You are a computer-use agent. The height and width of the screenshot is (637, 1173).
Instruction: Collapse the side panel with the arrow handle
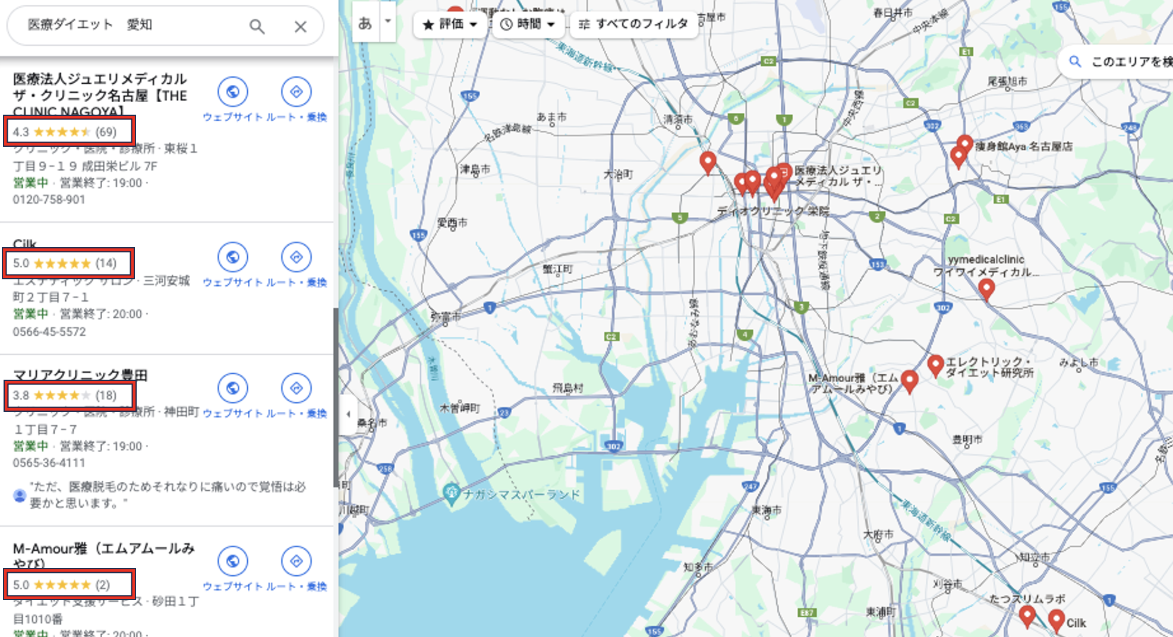tap(348, 414)
